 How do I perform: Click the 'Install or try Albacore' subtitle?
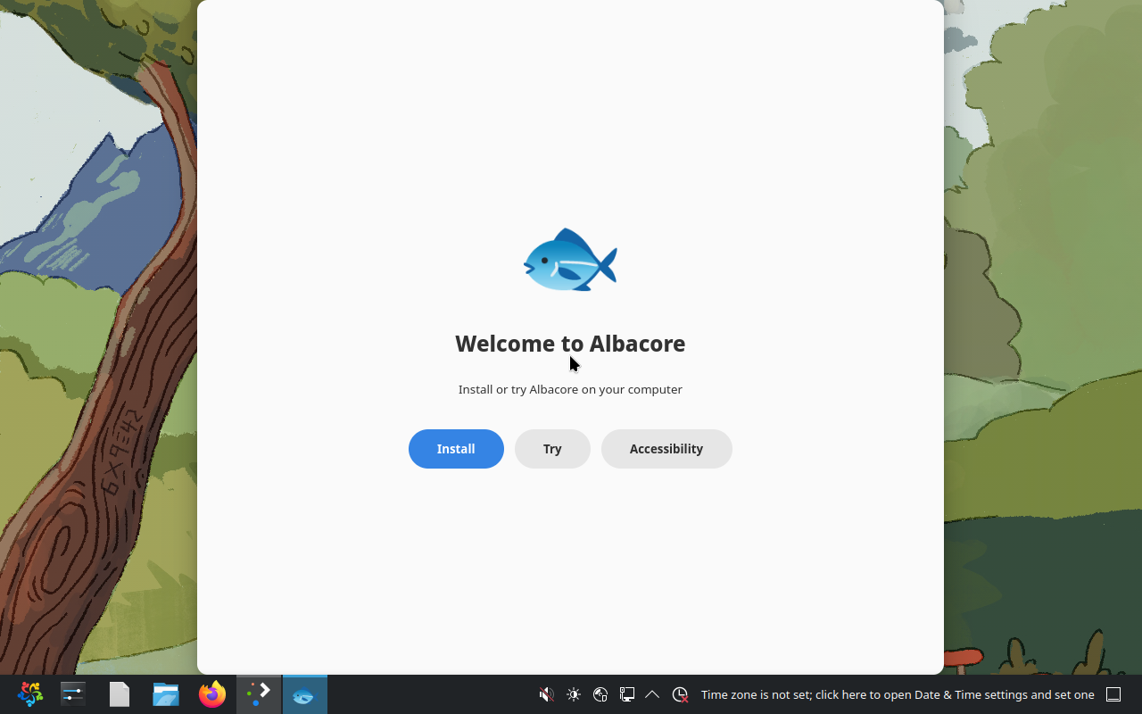(x=570, y=389)
